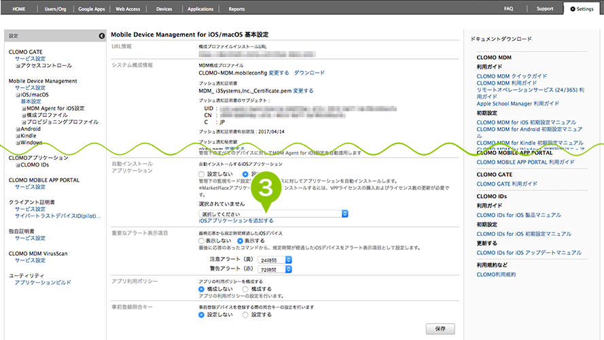Viewport: 604px width, 340px height.
Task: Expand MDM Agent for iOS設定 node
Action: click(24, 109)
